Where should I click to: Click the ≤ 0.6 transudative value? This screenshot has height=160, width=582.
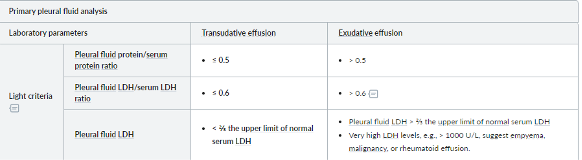[x=220, y=93]
